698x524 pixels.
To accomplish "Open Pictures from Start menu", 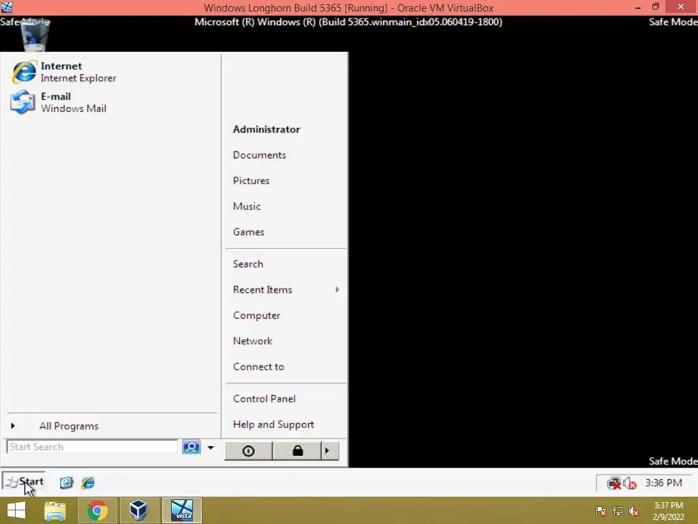I will click(251, 180).
